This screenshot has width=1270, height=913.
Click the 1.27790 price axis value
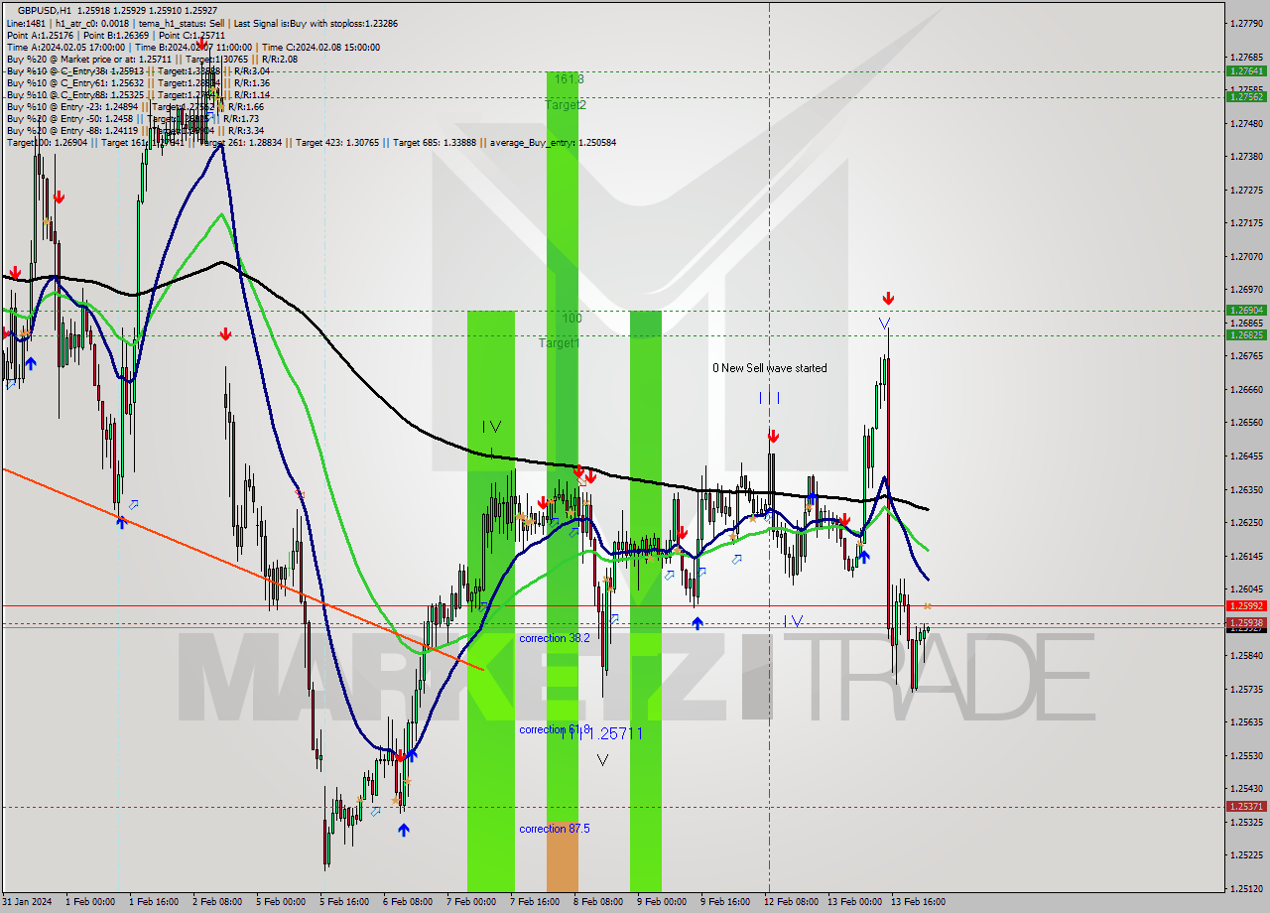coord(1246,23)
